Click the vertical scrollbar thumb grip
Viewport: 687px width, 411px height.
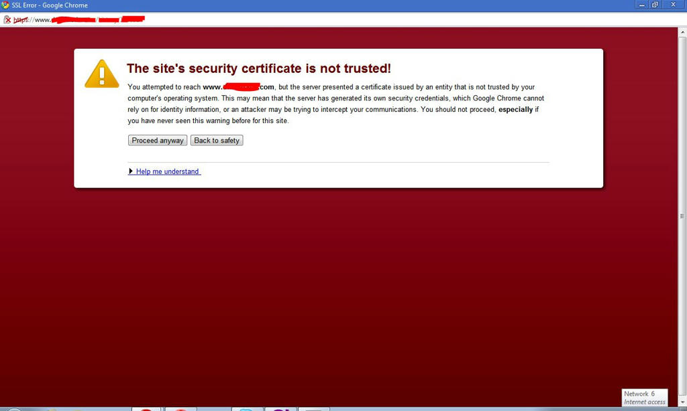(x=682, y=216)
